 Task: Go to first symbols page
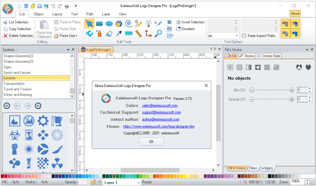click(x=7, y=105)
